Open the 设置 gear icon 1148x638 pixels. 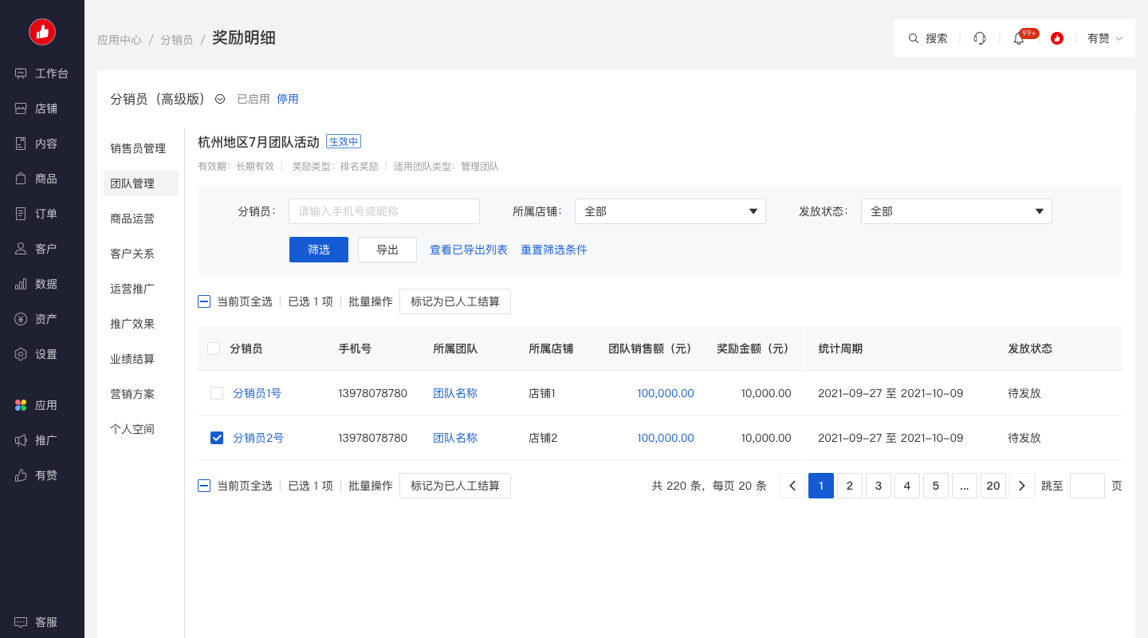pos(21,354)
